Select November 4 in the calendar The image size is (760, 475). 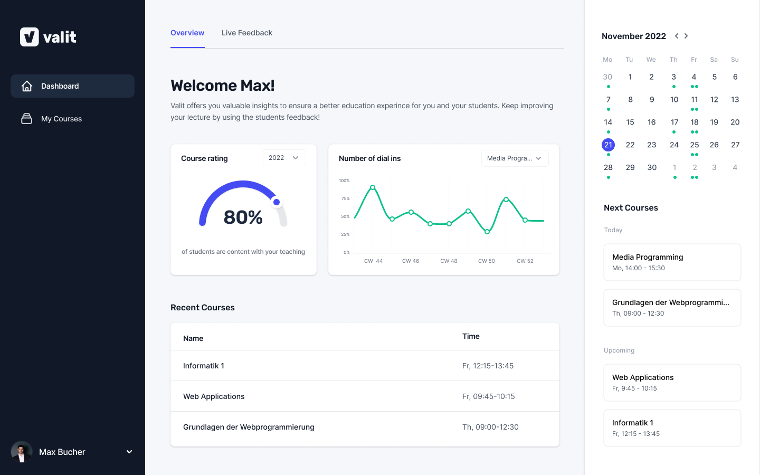pyautogui.click(x=694, y=77)
